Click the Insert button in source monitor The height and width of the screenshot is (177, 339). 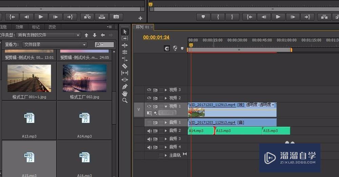87,17
